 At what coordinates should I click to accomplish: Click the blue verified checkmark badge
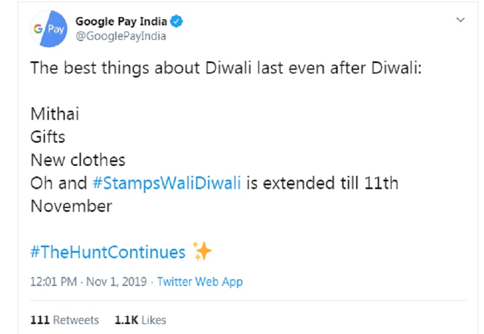click(x=176, y=22)
